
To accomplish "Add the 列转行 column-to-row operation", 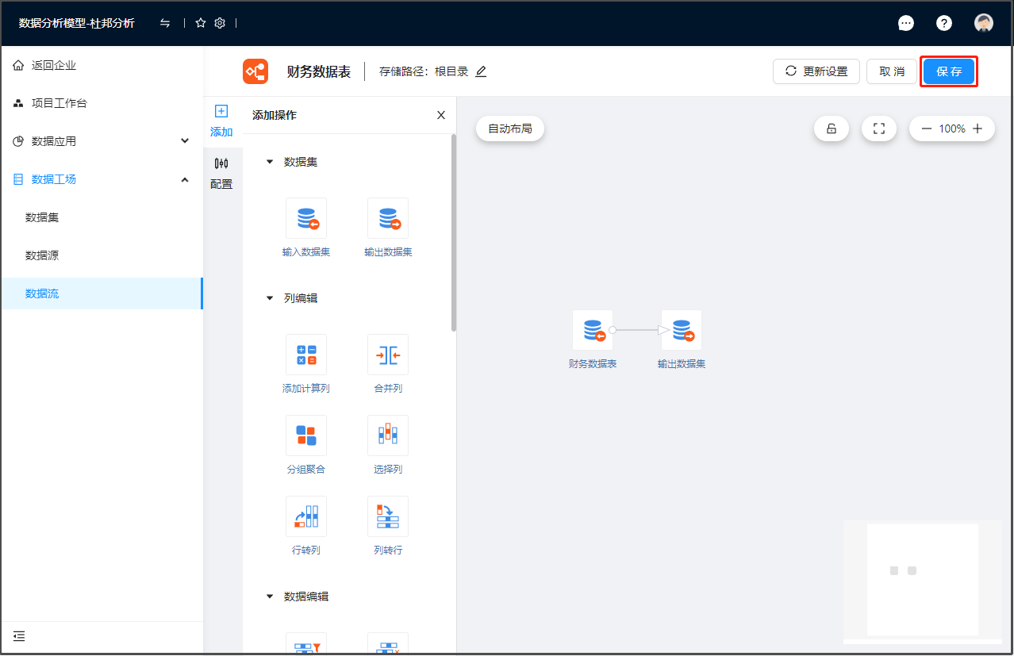I will (x=387, y=517).
